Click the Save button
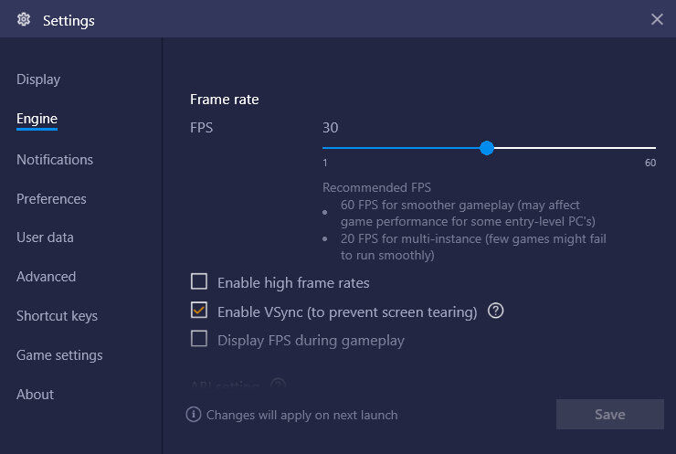676x454 pixels. [609, 415]
